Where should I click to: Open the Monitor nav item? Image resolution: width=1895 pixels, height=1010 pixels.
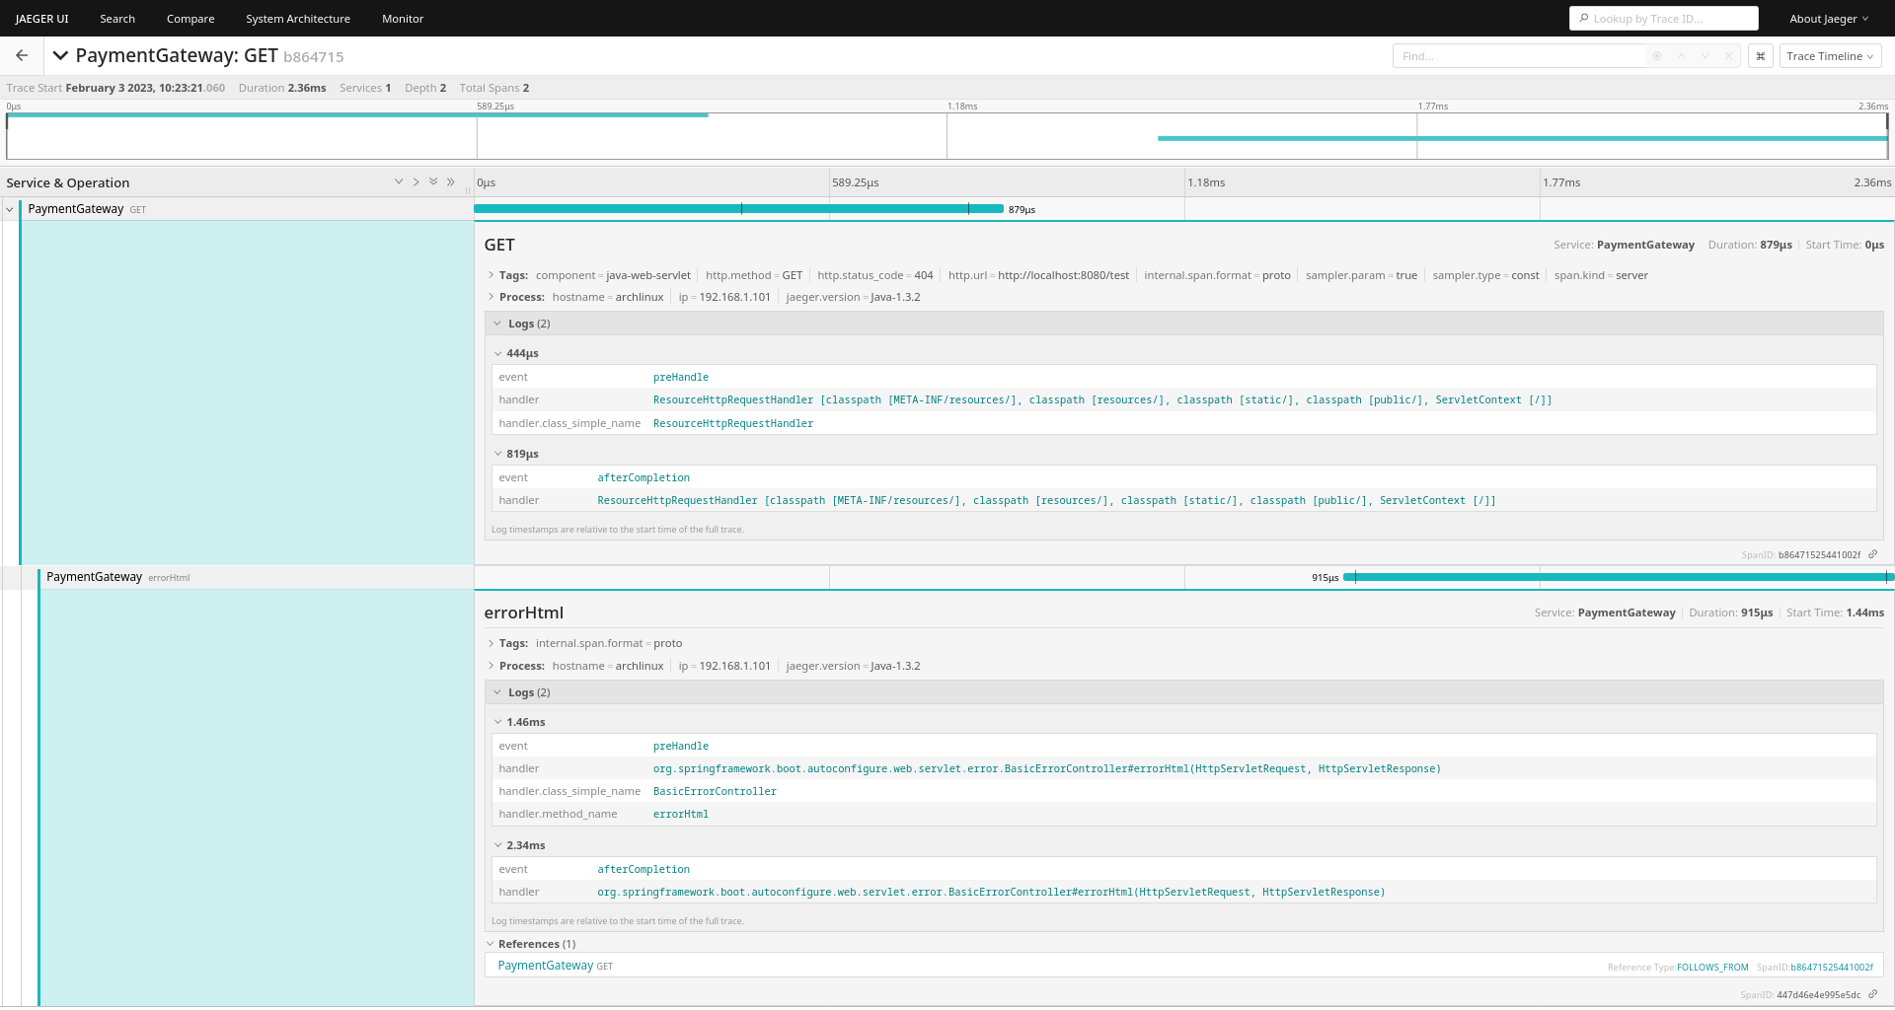pos(403,19)
